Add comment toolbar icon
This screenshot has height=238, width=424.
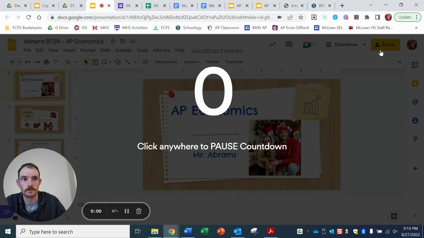pos(146,62)
